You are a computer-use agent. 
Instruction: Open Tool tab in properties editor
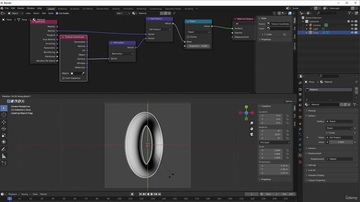point(300,82)
